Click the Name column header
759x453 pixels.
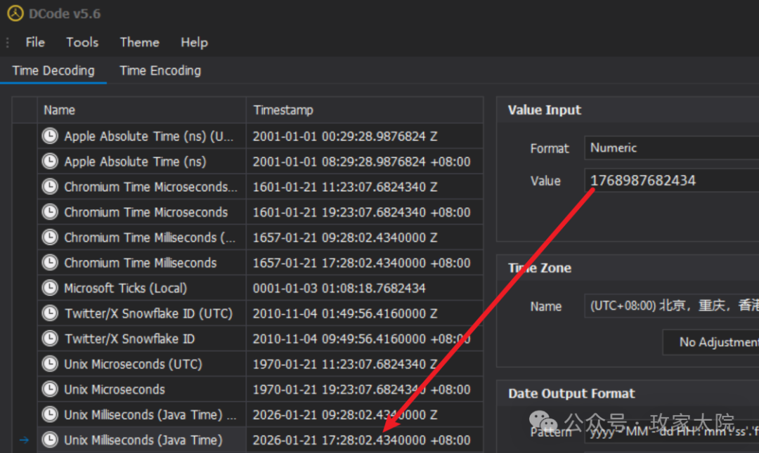pyautogui.click(x=141, y=110)
